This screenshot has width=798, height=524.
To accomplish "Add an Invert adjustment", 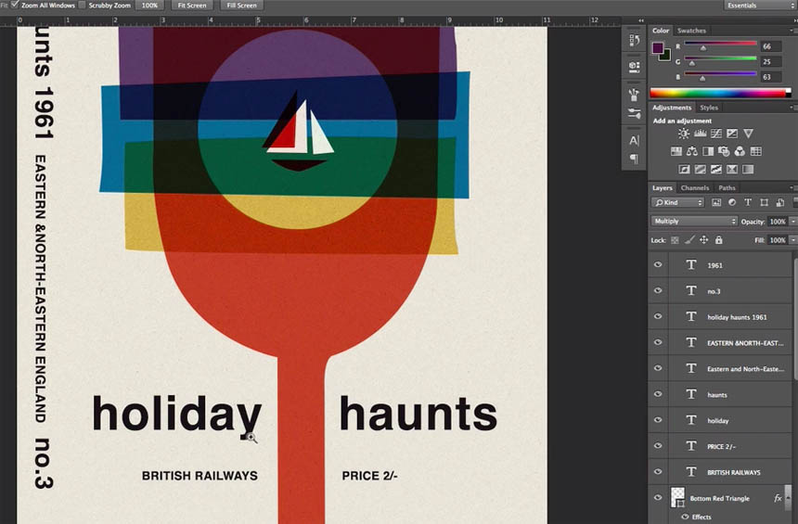I will 685,169.
